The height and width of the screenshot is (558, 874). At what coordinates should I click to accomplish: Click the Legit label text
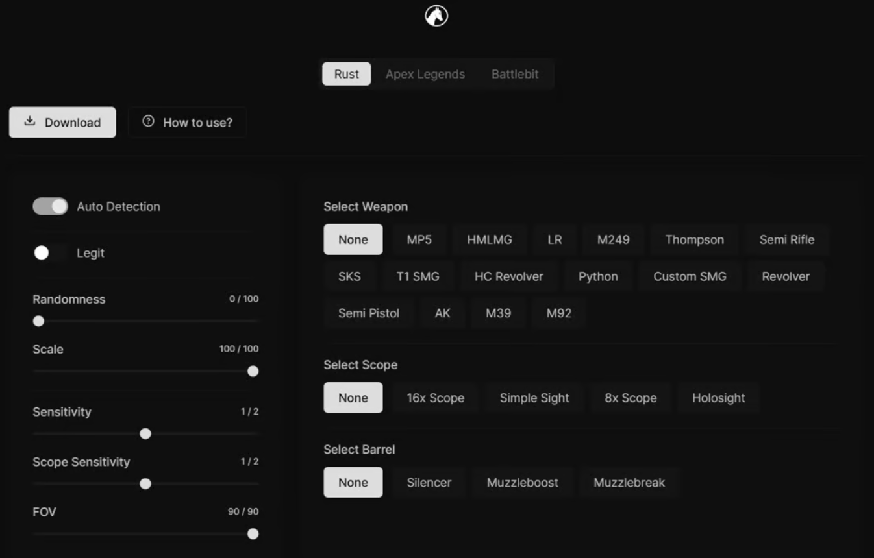[91, 253]
